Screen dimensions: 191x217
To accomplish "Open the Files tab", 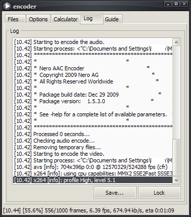I will (x=15, y=19).
